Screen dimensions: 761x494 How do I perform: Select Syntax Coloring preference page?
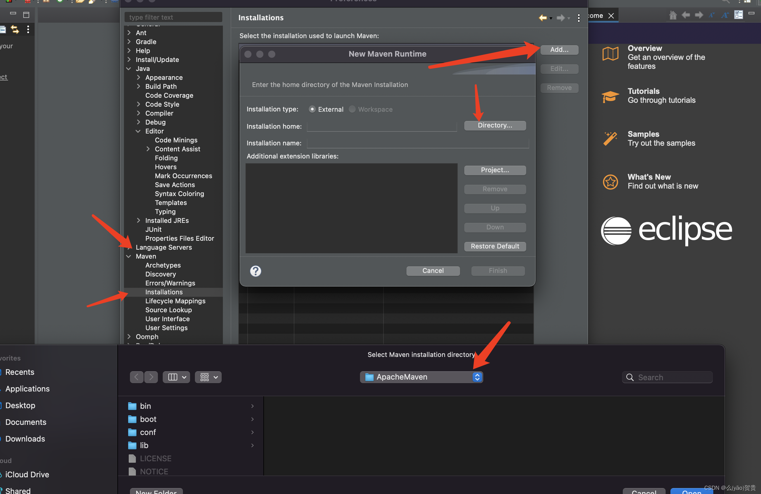tap(179, 194)
